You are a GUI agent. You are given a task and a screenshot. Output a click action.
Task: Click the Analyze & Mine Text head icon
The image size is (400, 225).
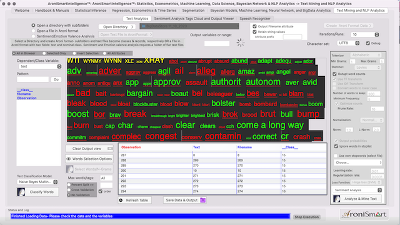coord(337,199)
